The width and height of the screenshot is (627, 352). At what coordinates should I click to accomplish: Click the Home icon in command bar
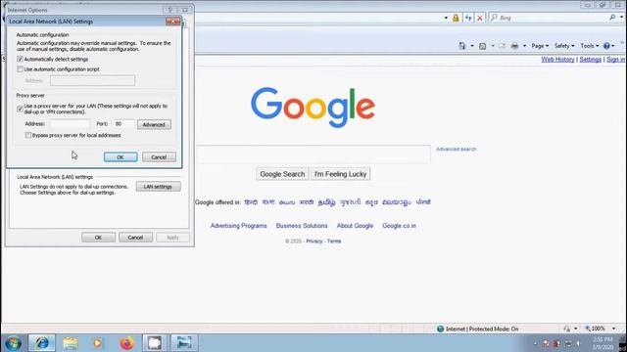click(462, 46)
